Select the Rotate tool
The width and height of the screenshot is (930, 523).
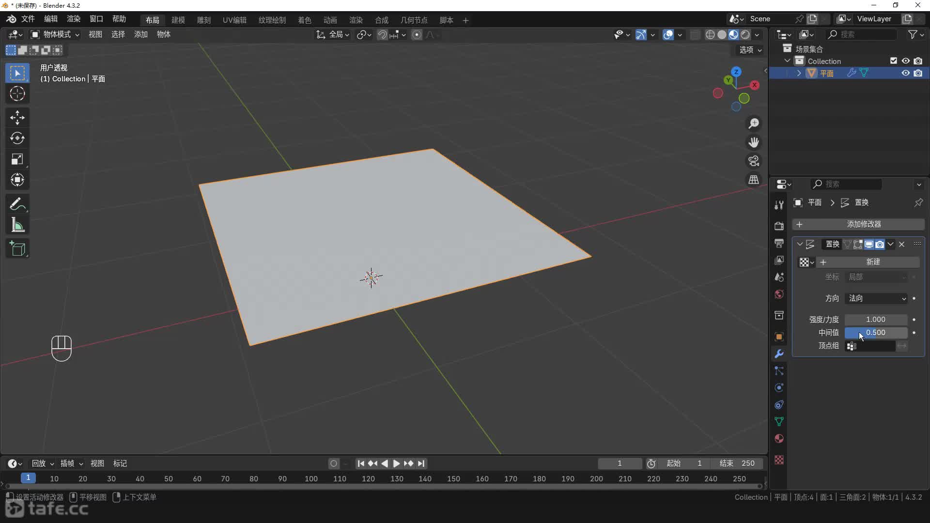[x=17, y=138]
